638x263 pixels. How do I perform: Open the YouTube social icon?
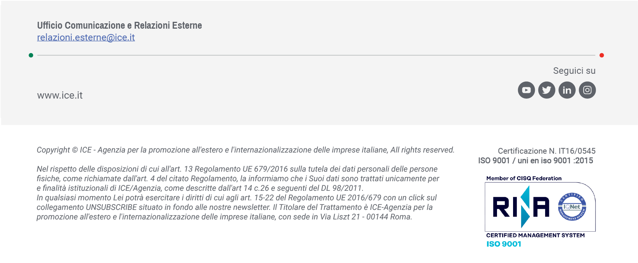tap(526, 90)
